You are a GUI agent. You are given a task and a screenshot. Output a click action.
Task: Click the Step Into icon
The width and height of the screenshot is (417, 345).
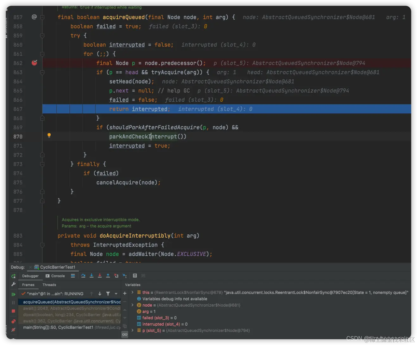tap(92, 276)
